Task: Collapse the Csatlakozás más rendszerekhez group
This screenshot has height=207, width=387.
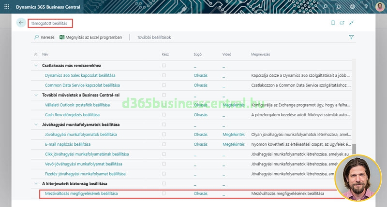Action: 36,66
